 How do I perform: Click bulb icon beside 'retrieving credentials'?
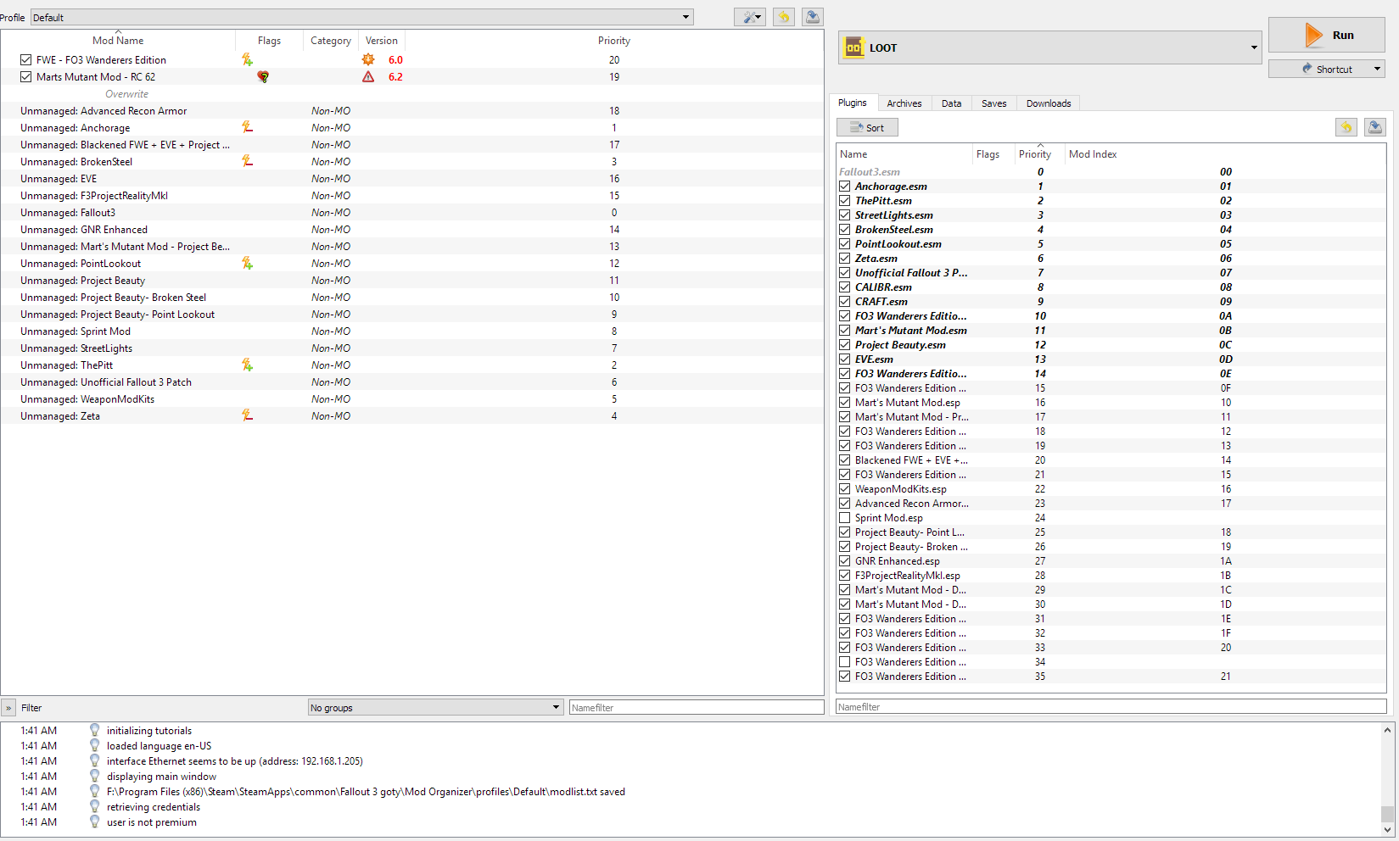pos(95,806)
